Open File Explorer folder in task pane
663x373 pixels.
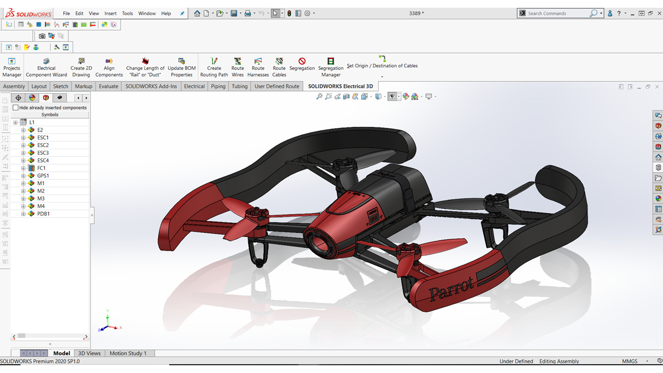pyautogui.click(x=658, y=178)
